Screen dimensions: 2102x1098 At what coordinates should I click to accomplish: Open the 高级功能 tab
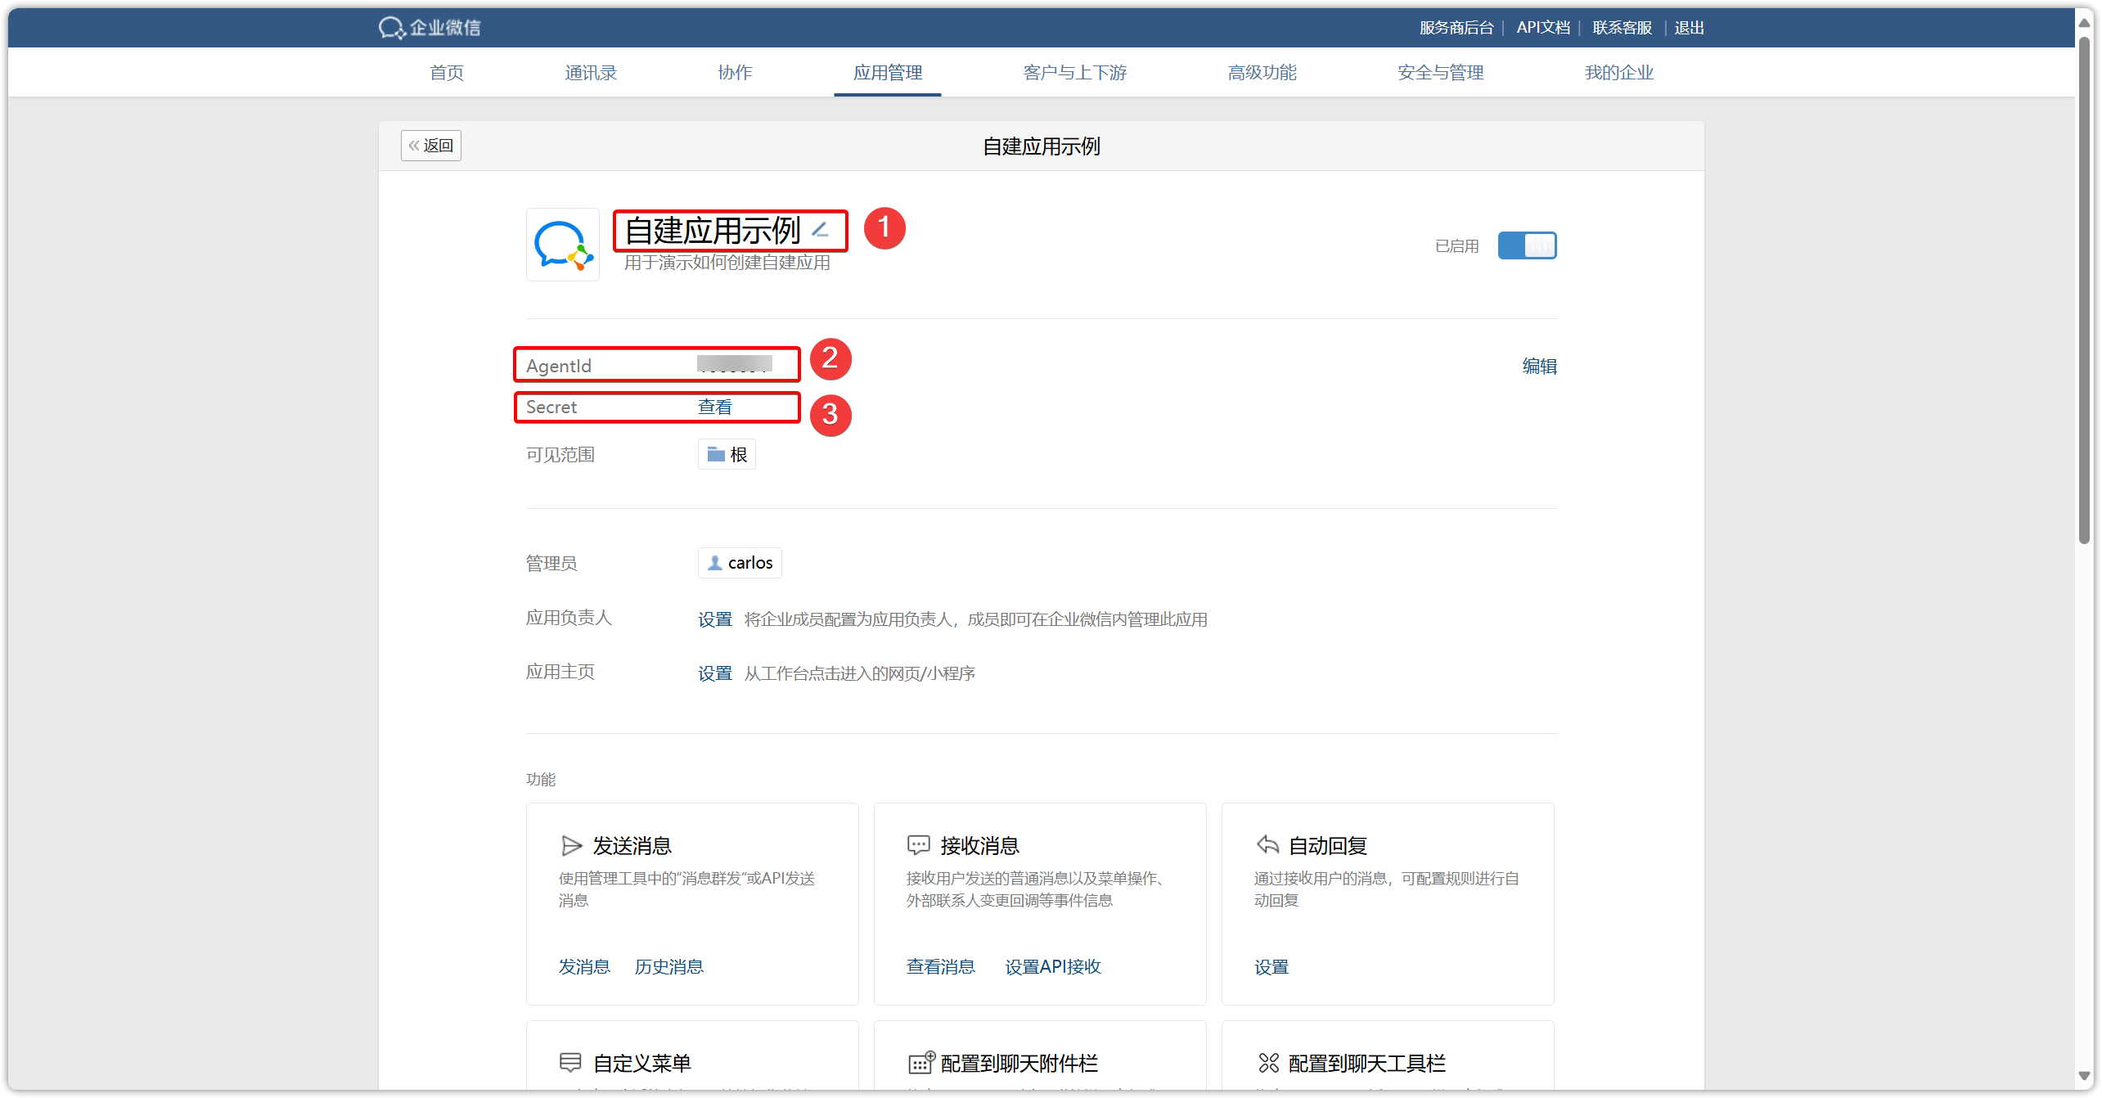click(1263, 73)
